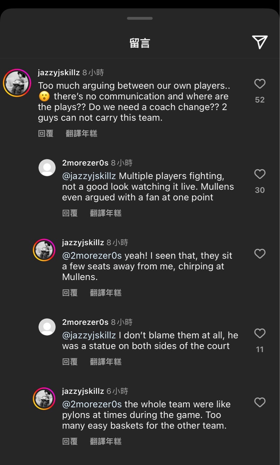
Task: Open the jazzyjskillz username on top comment
Action: click(59, 73)
